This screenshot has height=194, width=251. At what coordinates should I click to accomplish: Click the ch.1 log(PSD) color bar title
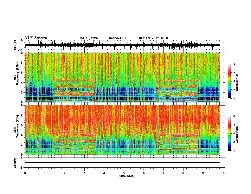(x=237, y=83)
